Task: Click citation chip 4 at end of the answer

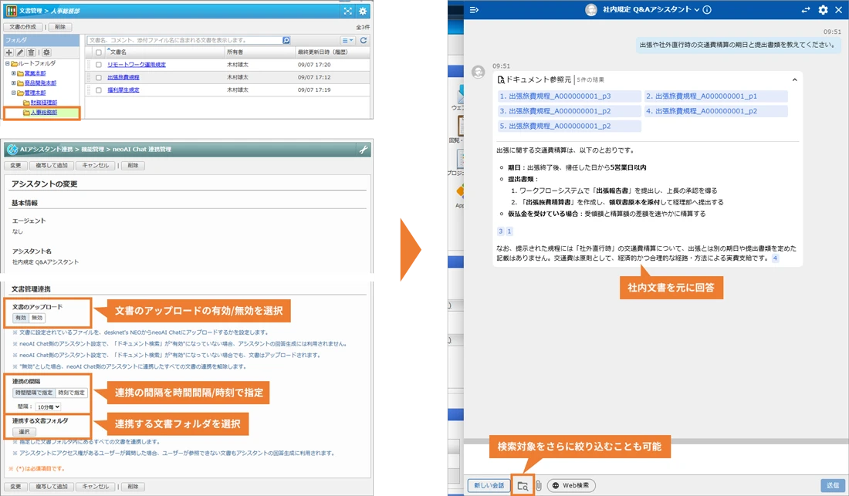Action: (x=776, y=258)
